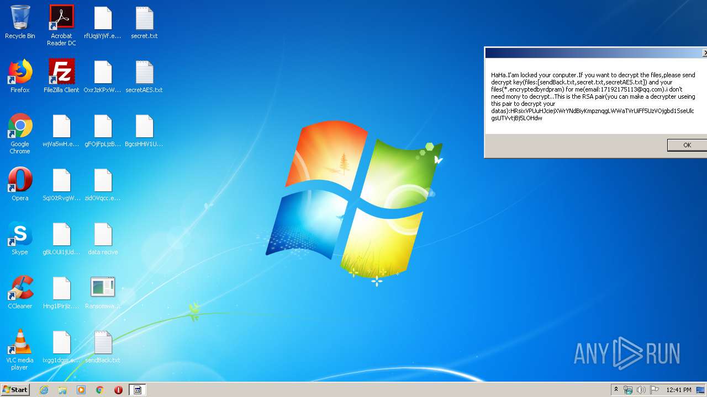Viewport: 707px width, 397px height.
Task: Select the zidOVqcc.e... file icon
Action: click(x=103, y=184)
